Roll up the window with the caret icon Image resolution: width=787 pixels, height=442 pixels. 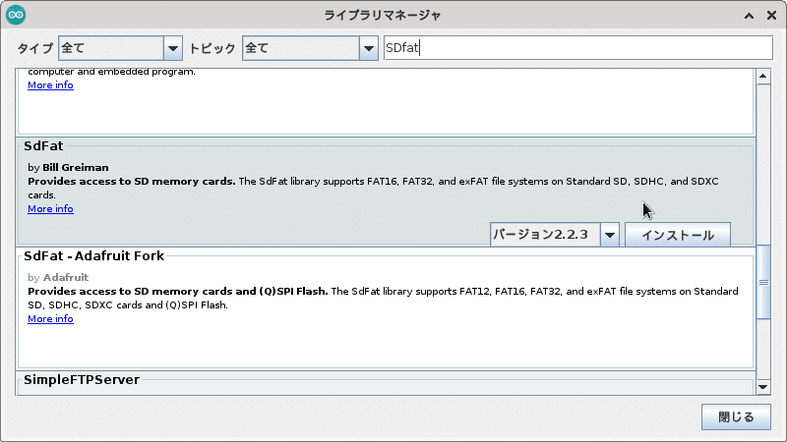pyautogui.click(x=749, y=16)
